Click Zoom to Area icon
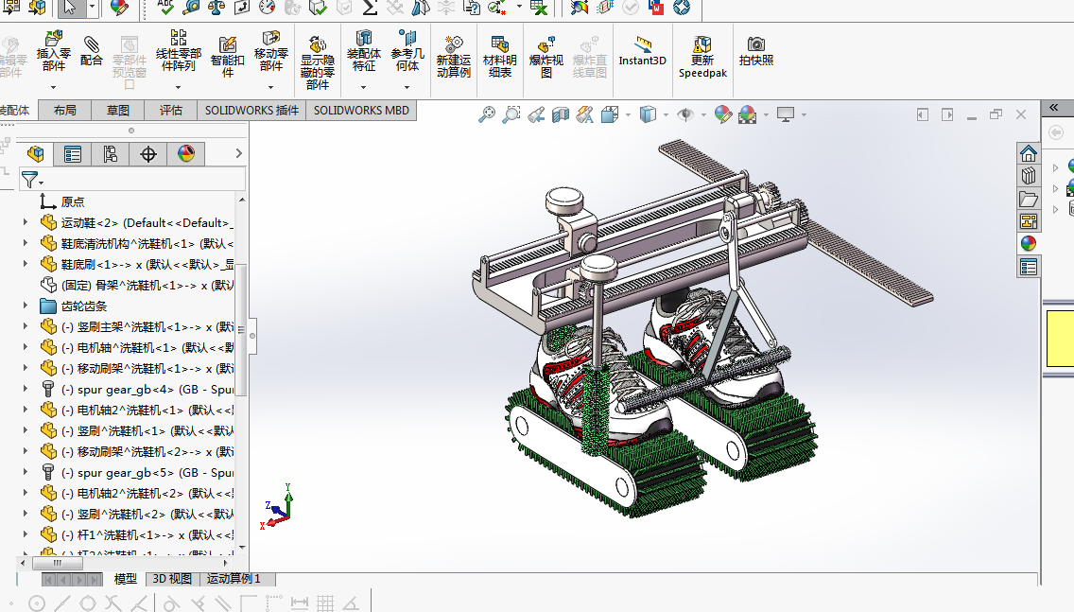Screen dimensions: 1074x612 coord(511,114)
